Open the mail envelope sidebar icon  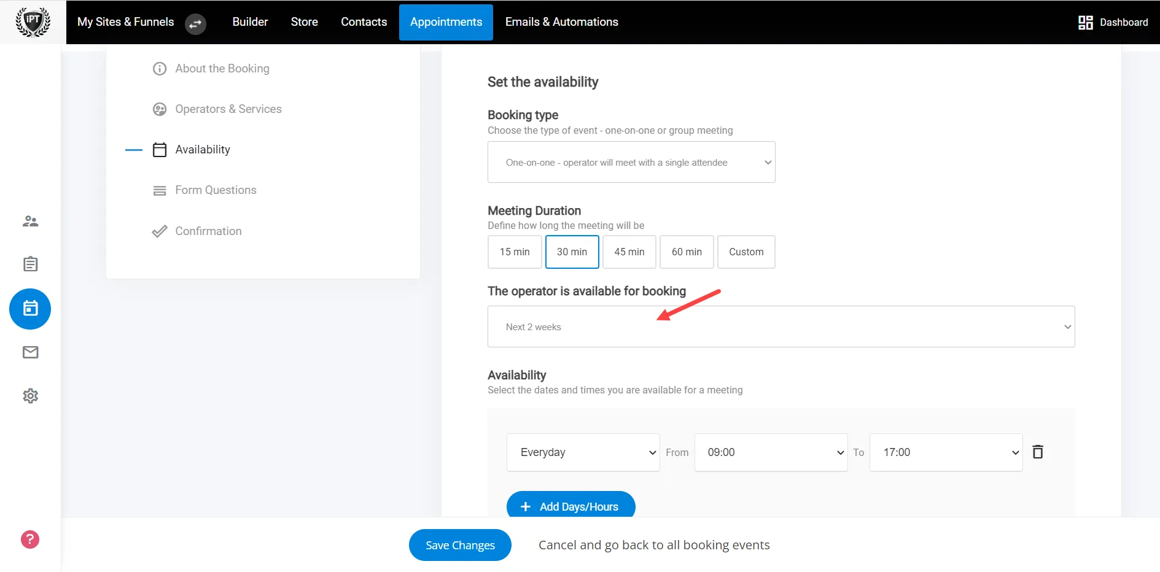[x=30, y=352]
